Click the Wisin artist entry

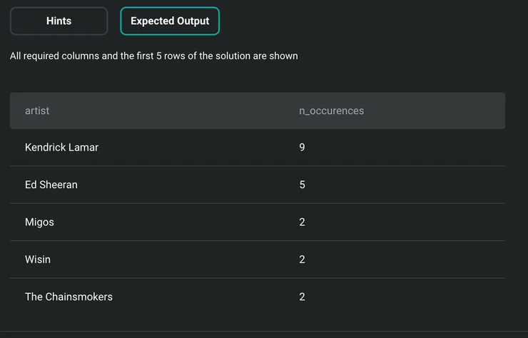coord(38,260)
